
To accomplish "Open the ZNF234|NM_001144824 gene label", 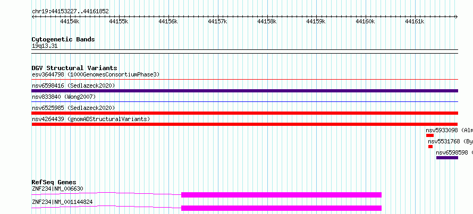I will (x=62, y=202).
